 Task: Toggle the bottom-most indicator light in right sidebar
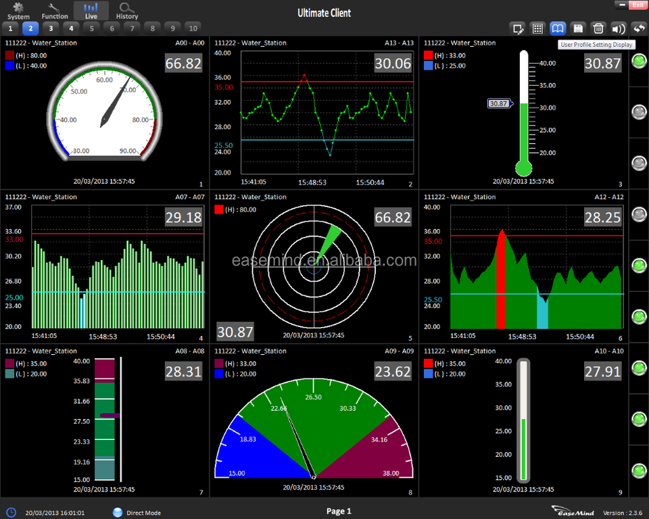639,470
